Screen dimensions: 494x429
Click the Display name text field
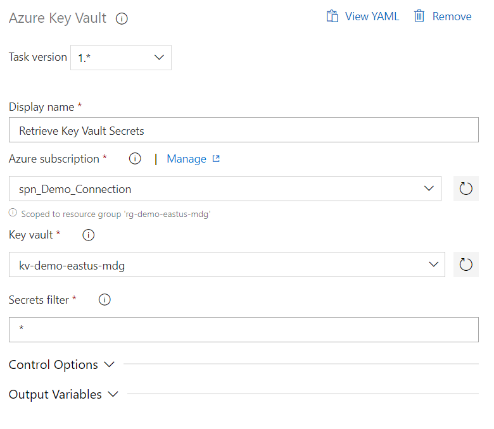pyautogui.click(x=244, y=131)
